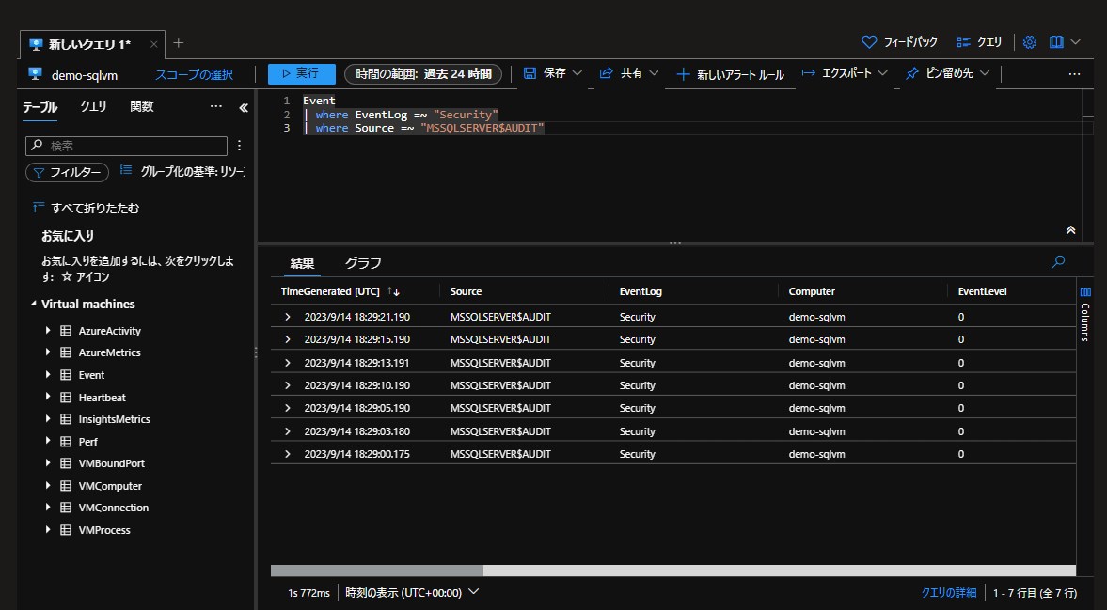Open search options vertical ellipsis
Screen dimensions: 1107x610
pos(239,146)
